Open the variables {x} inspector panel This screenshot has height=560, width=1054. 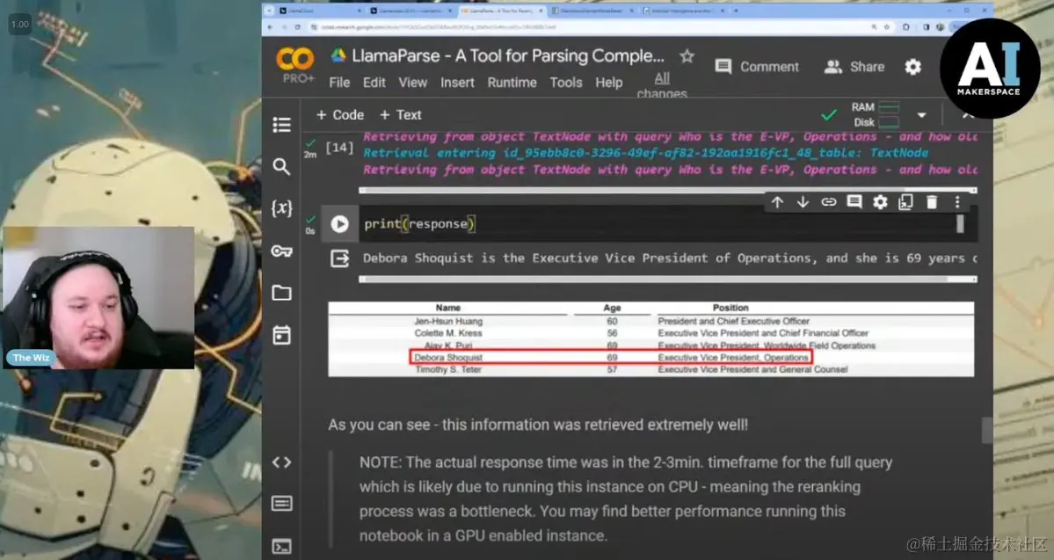coord(281,208)
